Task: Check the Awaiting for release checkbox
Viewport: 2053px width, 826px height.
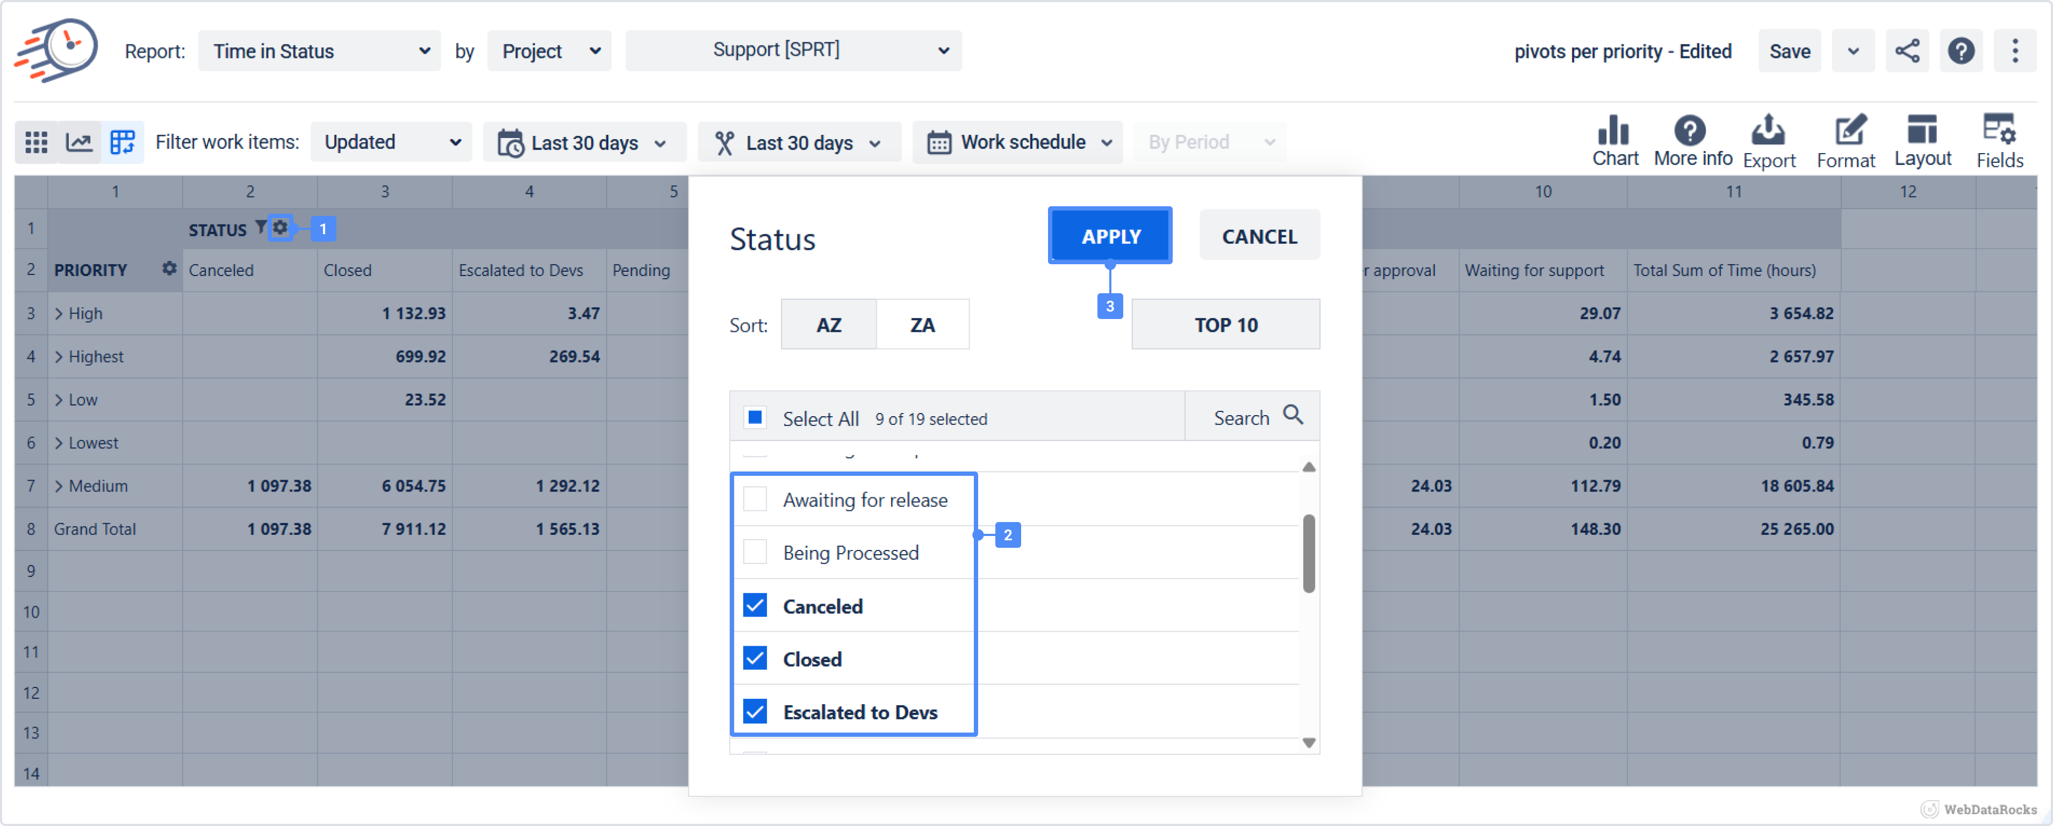Action: click(755, 499)
